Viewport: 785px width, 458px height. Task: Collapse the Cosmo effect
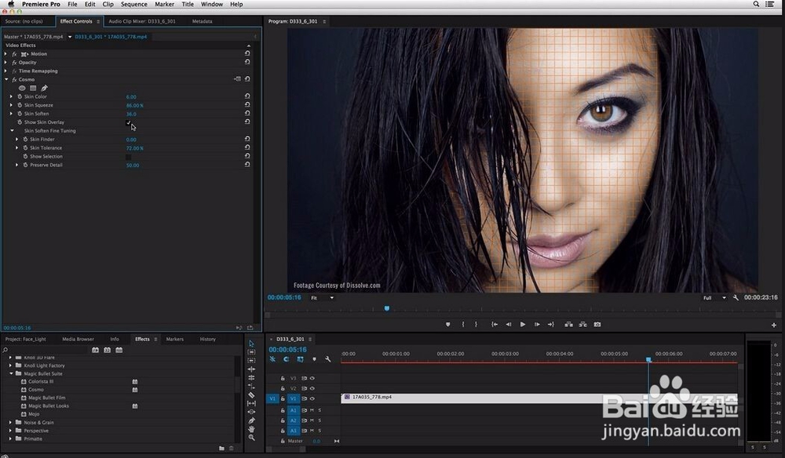(6, 79)
